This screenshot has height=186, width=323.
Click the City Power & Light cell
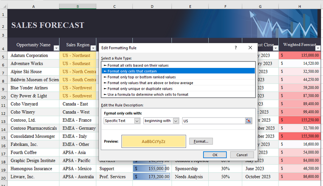click(34, 96)
